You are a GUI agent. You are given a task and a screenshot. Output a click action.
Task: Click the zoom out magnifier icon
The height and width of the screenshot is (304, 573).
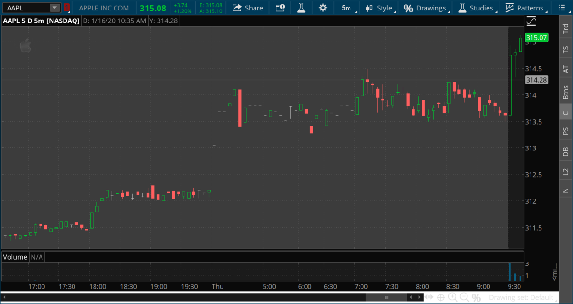coord(464,297)
